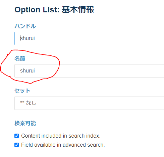Focus the ハンドル input field

click(x=89, y=38)
